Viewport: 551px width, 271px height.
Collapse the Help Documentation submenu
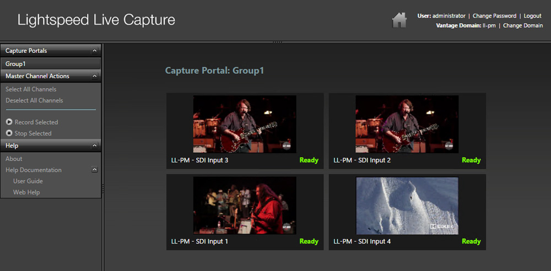(x=94, y=170)
